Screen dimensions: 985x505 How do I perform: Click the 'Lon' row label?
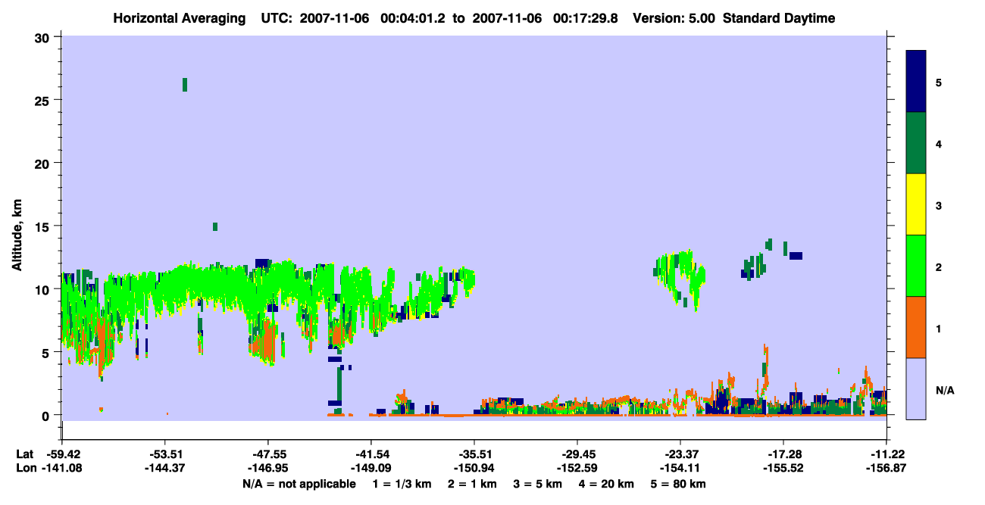point(26,469)
